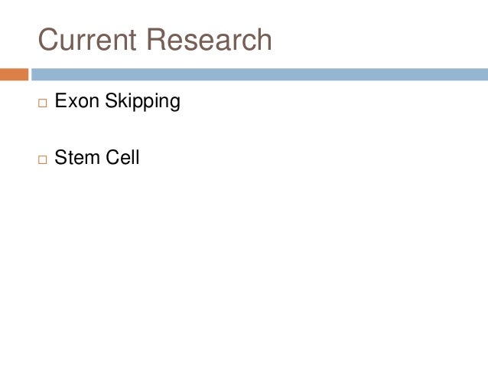Image resolution: width=488 pixels, height=367 pixels.
Task: Click the word "Skipping" in the first bullet
Action: (x=141, y=102)
